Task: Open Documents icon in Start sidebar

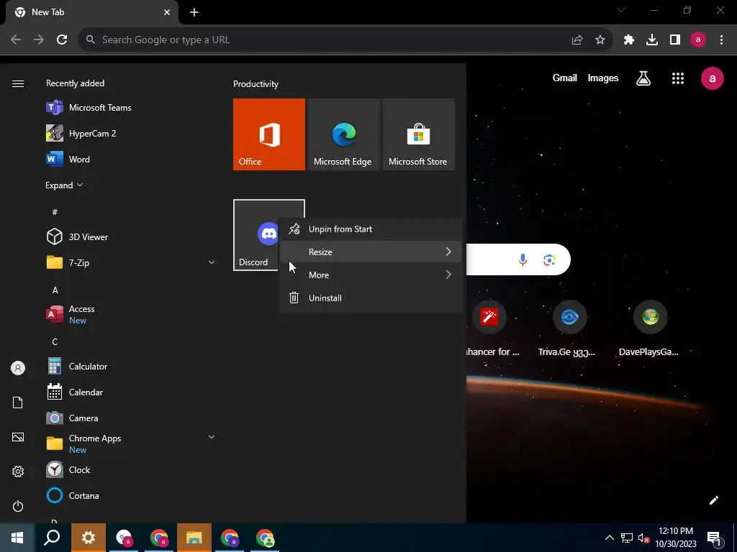Action: pyautogui.click(x=18, y=402)
